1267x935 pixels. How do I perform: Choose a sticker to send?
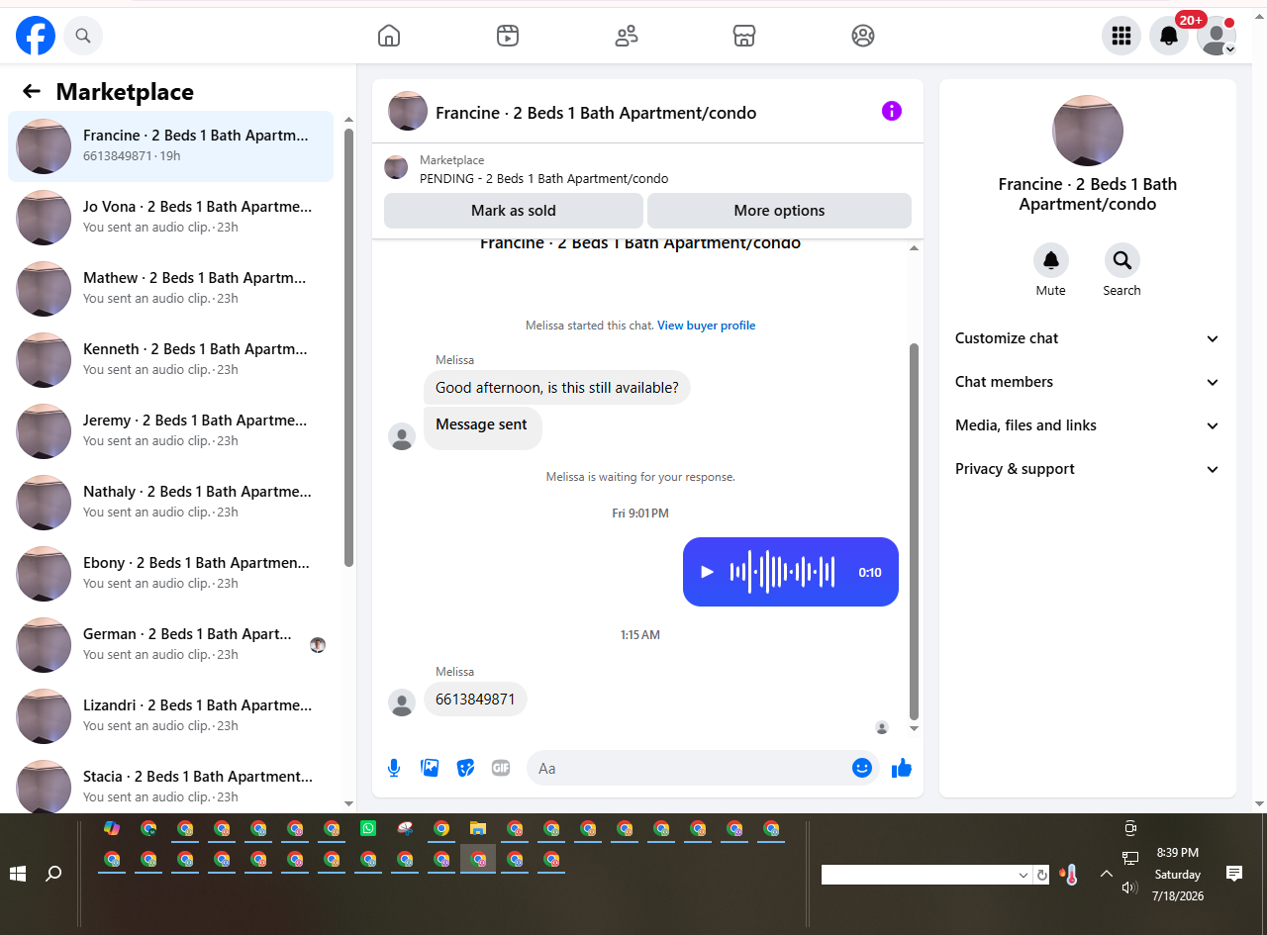coord(465,768)
